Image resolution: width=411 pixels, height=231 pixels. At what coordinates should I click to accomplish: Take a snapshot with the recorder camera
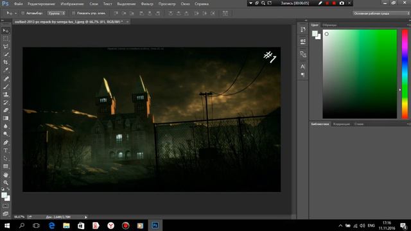tap(342, 3)
